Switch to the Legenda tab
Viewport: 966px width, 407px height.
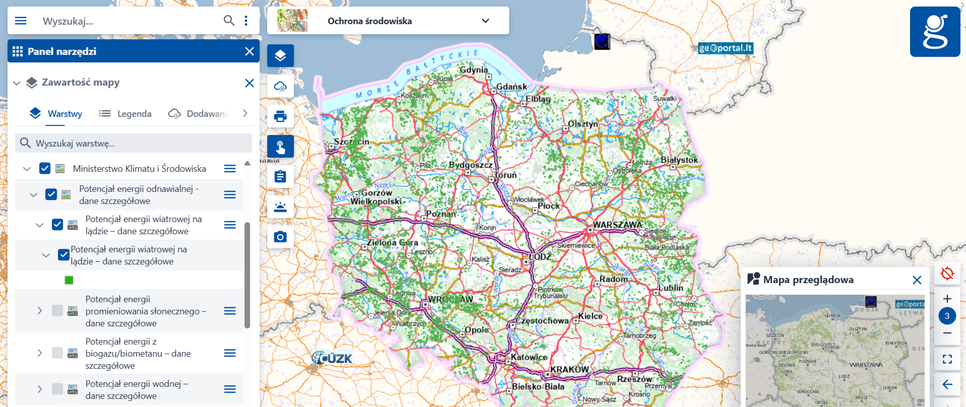[x=125, y=114]
